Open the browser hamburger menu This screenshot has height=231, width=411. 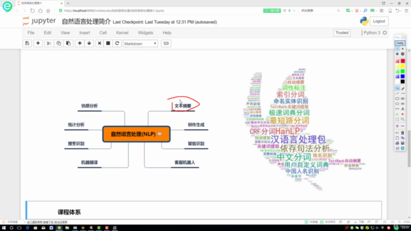407,11
